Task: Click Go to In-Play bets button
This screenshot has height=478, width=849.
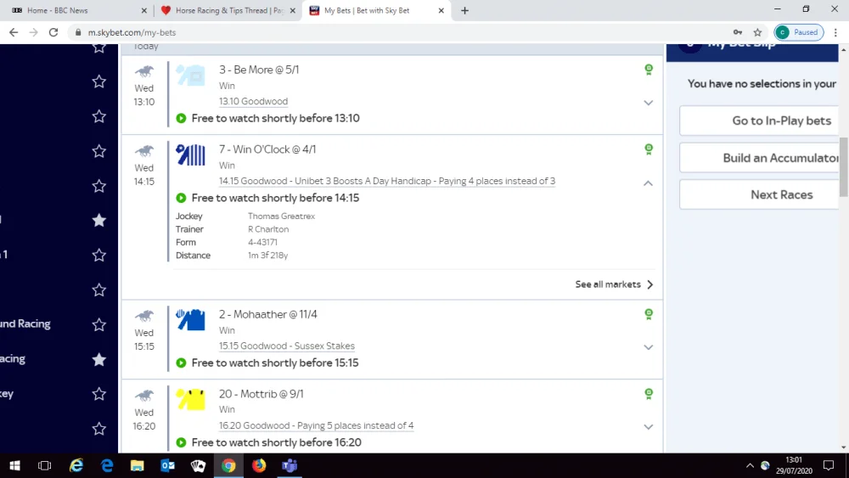Action: coord(759,121)
